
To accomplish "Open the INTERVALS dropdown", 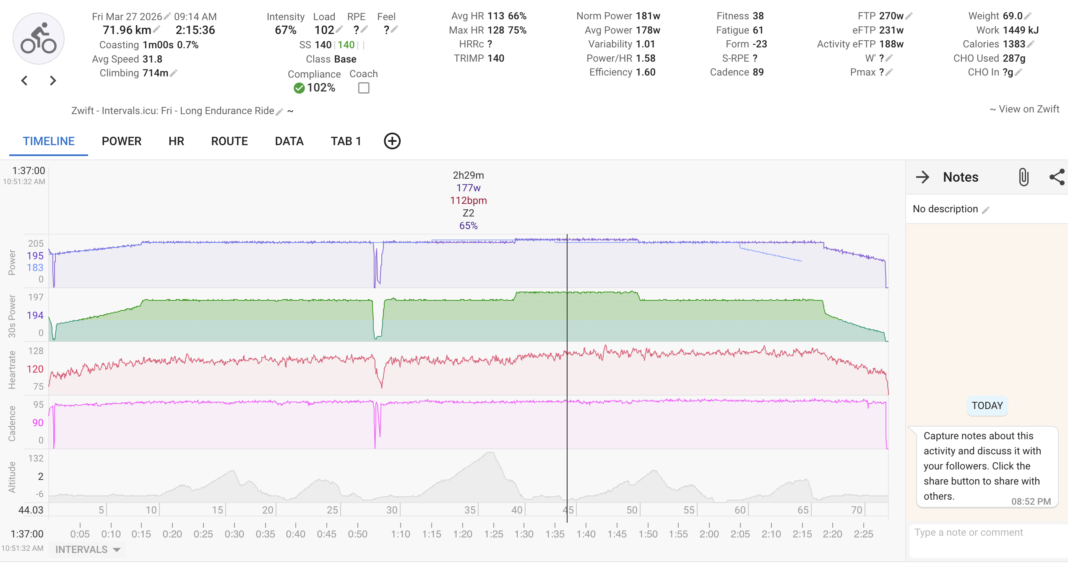I will click(x=88, y=550).
